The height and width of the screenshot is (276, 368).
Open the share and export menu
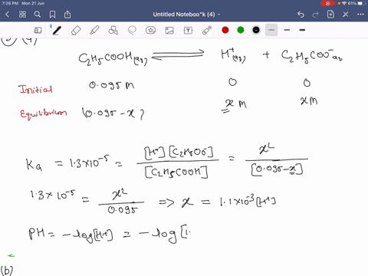67,15
